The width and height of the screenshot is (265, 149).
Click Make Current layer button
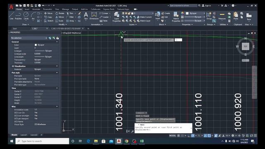click(144, 17)
